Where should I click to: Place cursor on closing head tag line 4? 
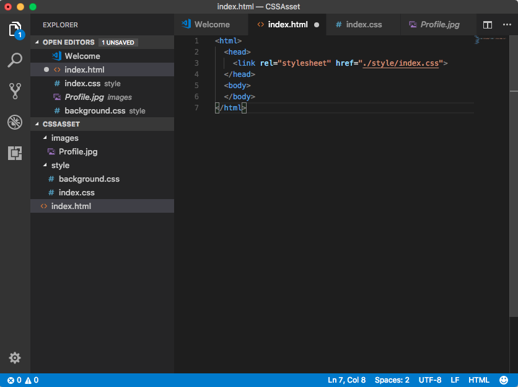pos(240,74)
